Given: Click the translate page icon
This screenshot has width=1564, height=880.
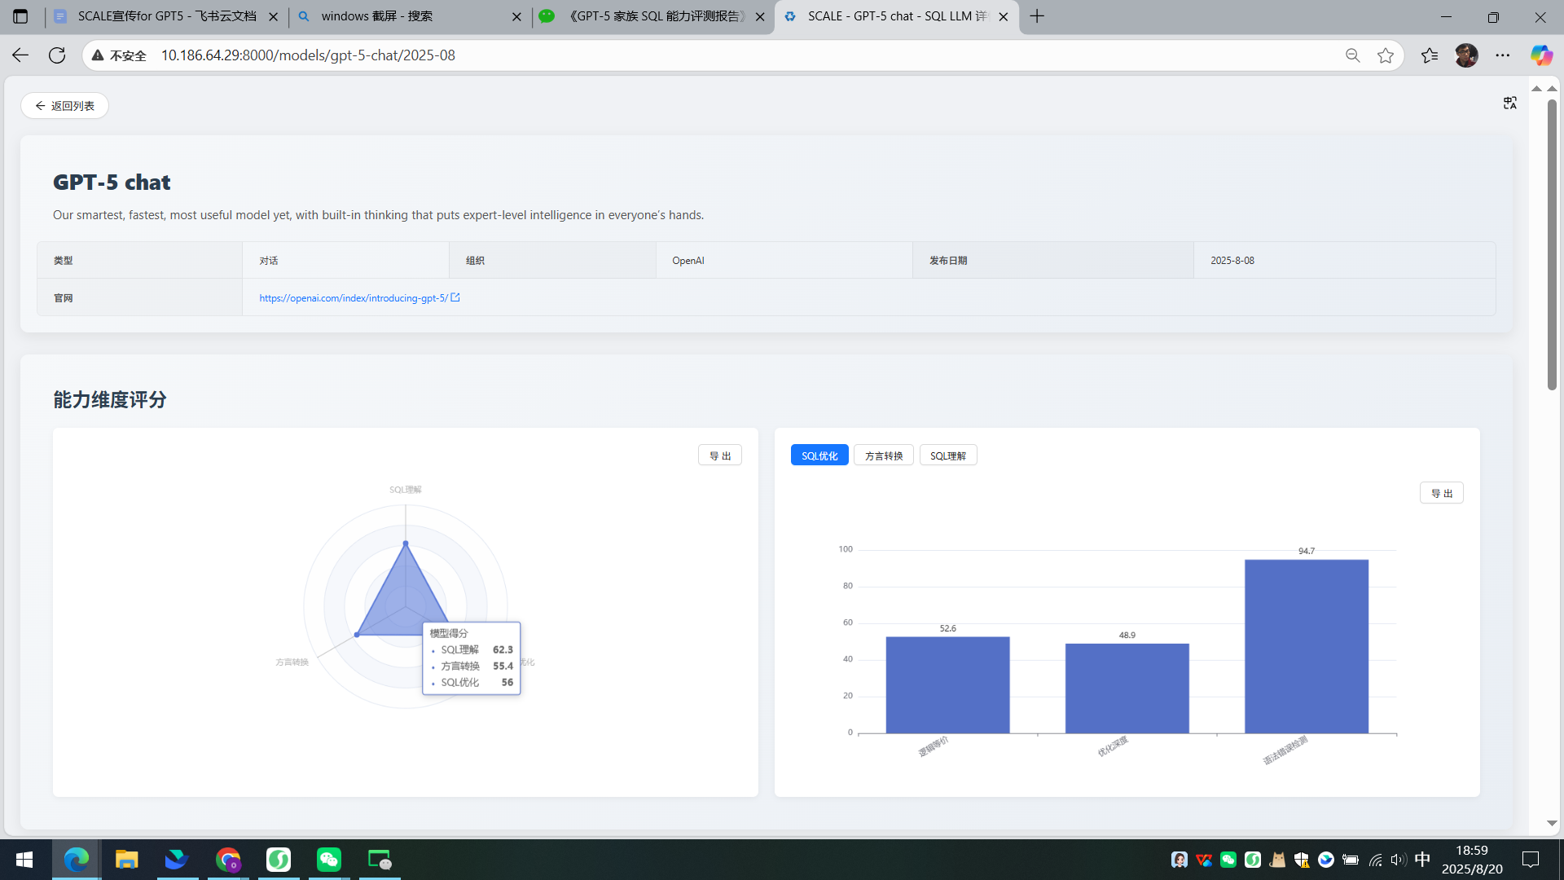Looking at the screenshot, I should [x=1510, y=103].
